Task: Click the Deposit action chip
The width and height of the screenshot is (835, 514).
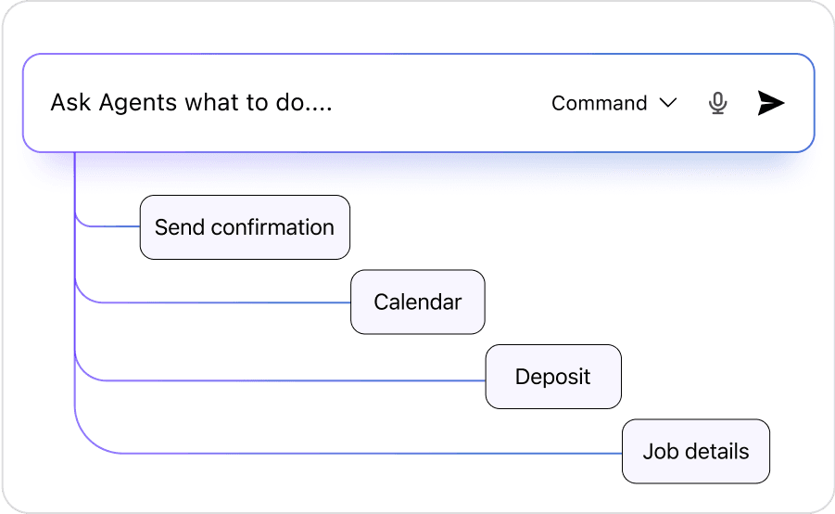Action: tap(552, 377)
